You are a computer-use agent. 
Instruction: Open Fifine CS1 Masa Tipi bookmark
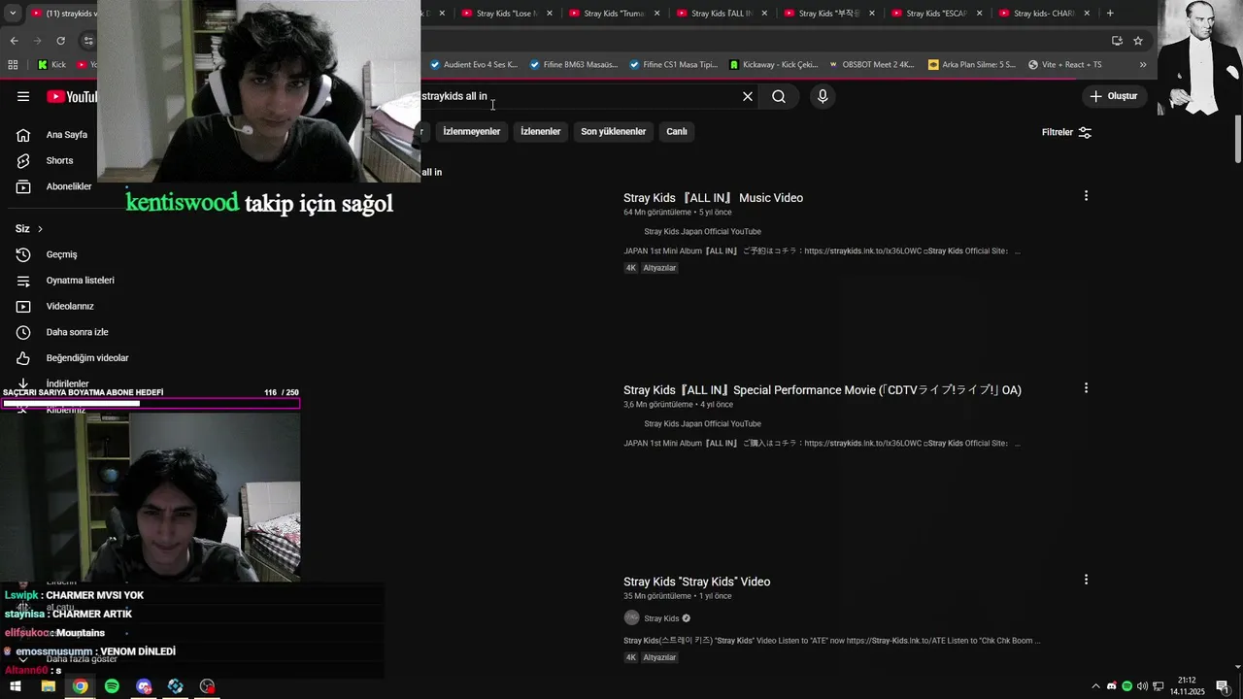[x=673, y=65]
